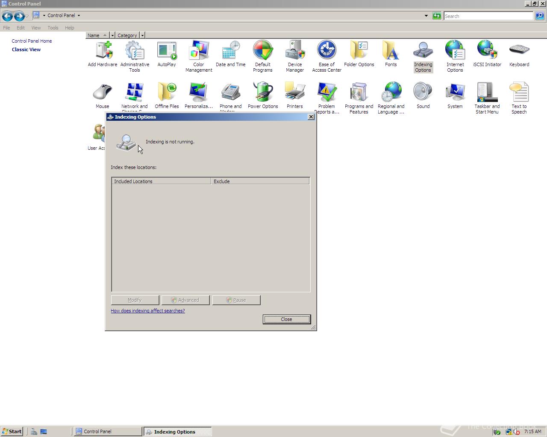Image resolution: width=547 pixels, height=437 pixels.
Task: Open Folder Options icon
Action: click(359, 53)
